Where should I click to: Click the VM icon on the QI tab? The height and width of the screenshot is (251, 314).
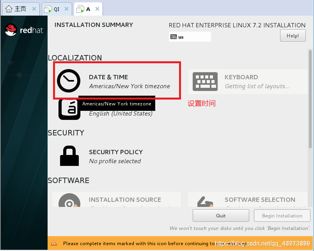[48, 9]
